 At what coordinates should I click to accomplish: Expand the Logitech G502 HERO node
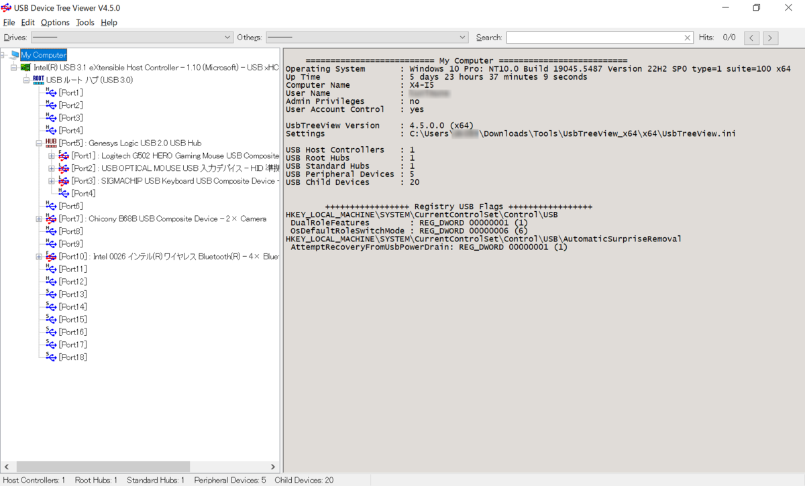click(52, 156)
